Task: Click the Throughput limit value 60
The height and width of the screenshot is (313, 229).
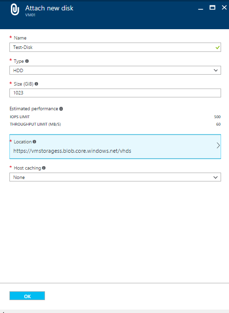Action: [x=218, y=124]
